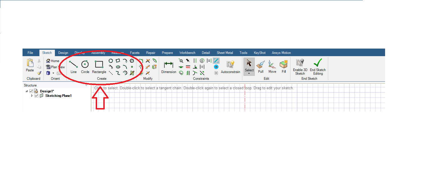Select the Move tool

(272, 67)
